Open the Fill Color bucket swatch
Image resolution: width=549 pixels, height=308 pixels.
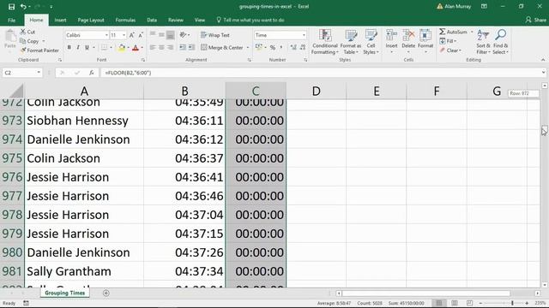[121, 48]
